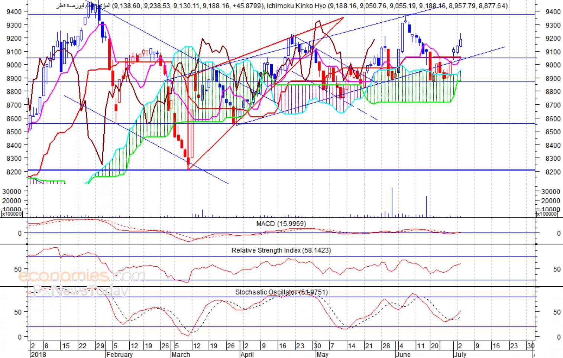Select the date label 20 in June
The width and height of the screenshot is (563, 358).
click(434, 346)
